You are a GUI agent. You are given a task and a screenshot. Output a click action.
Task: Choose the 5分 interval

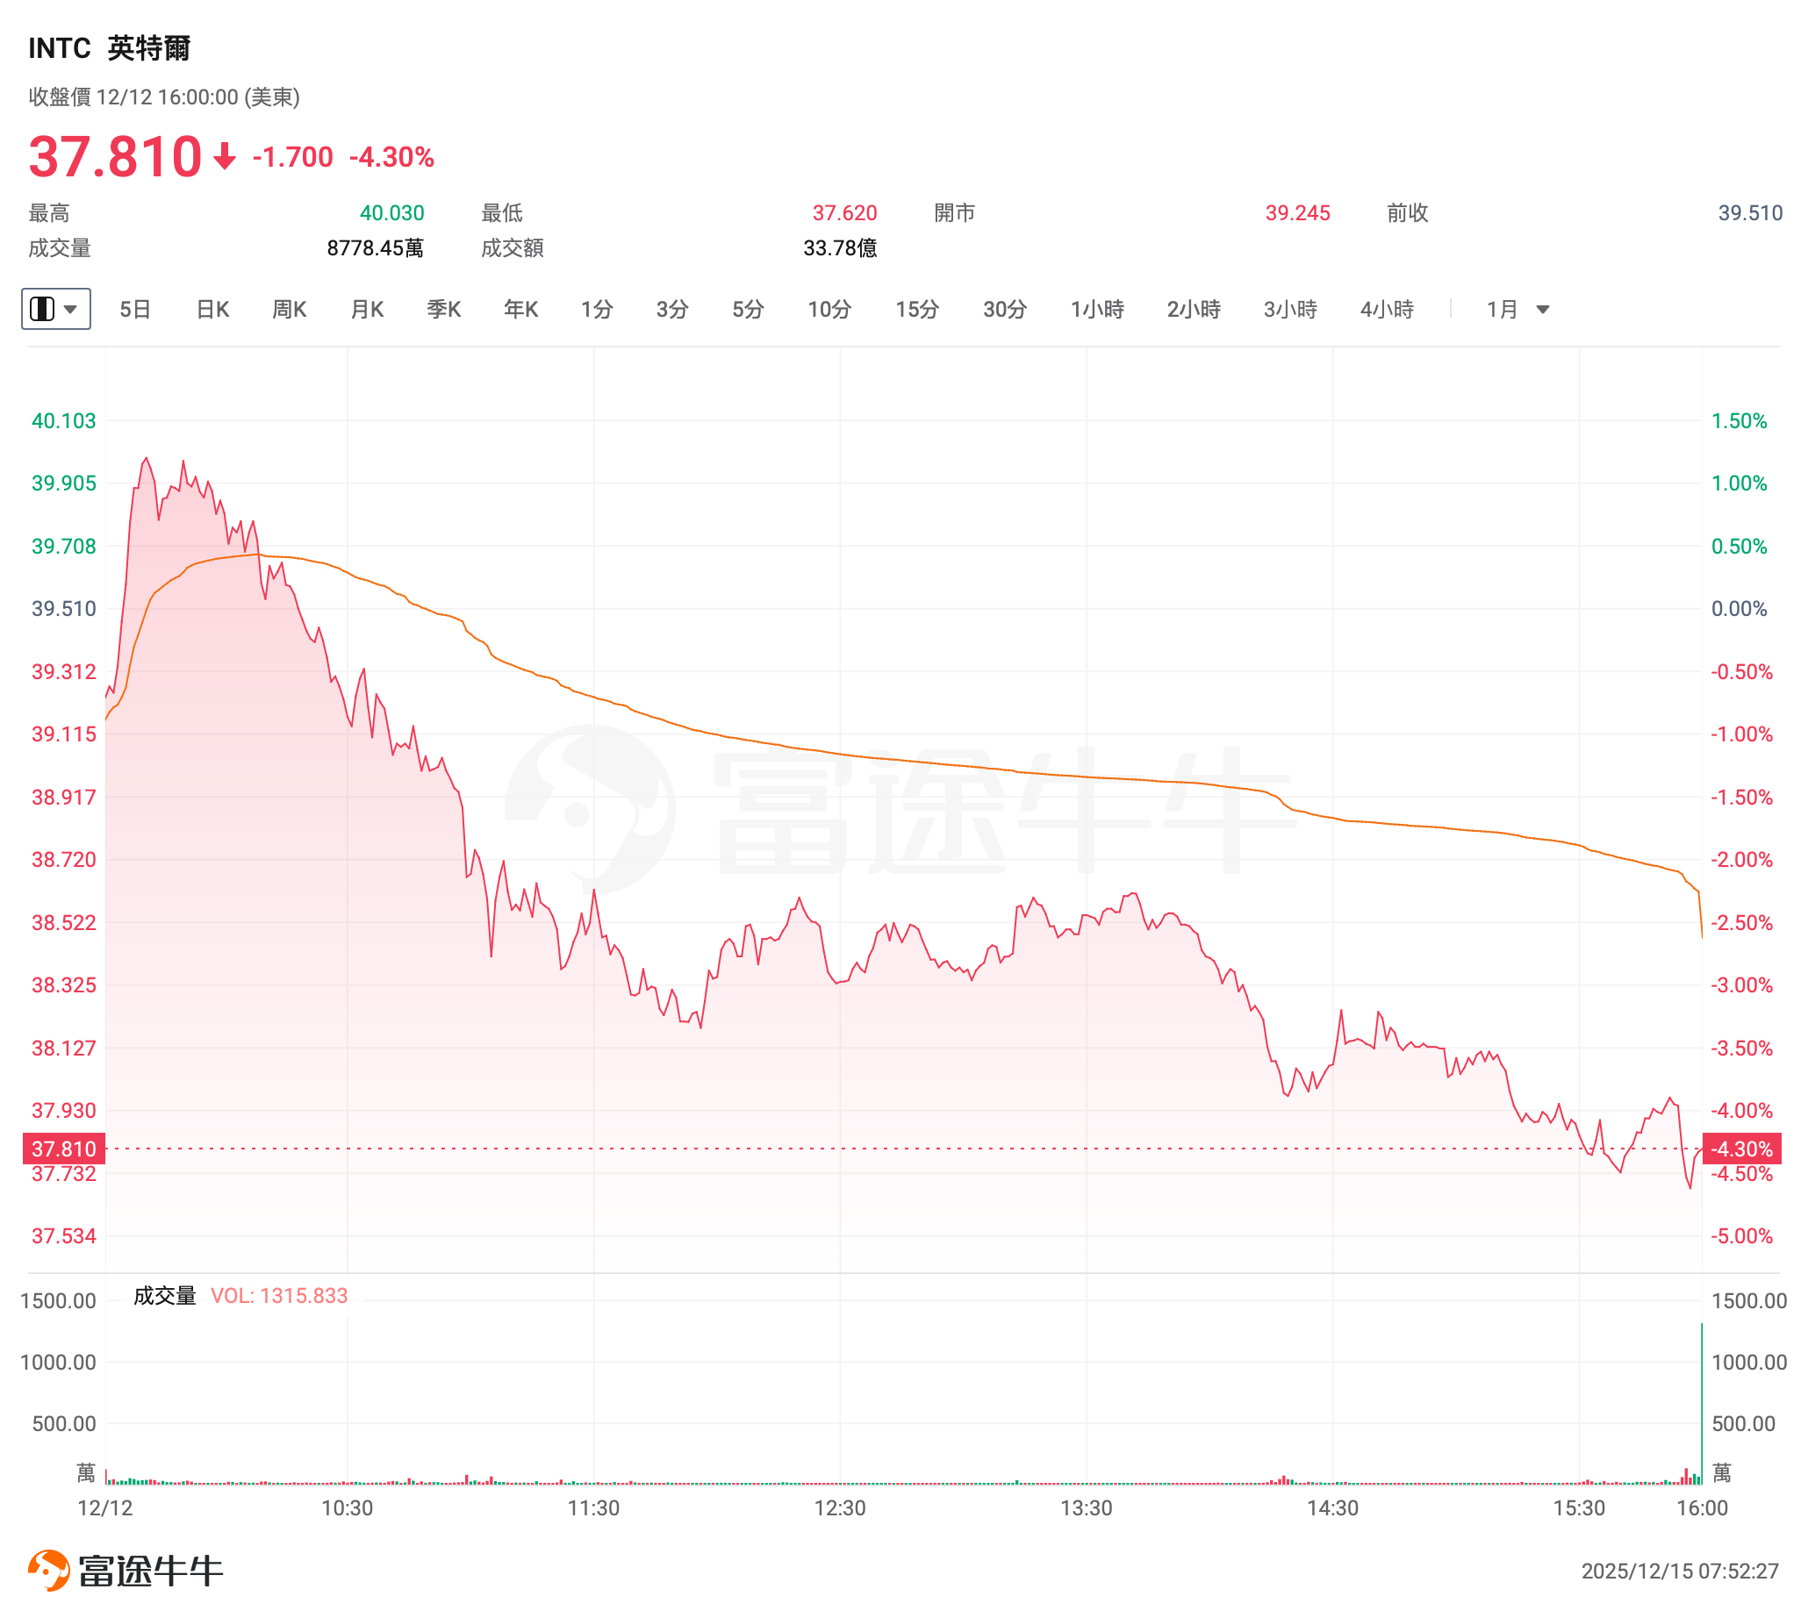click(x=748, y=310)
